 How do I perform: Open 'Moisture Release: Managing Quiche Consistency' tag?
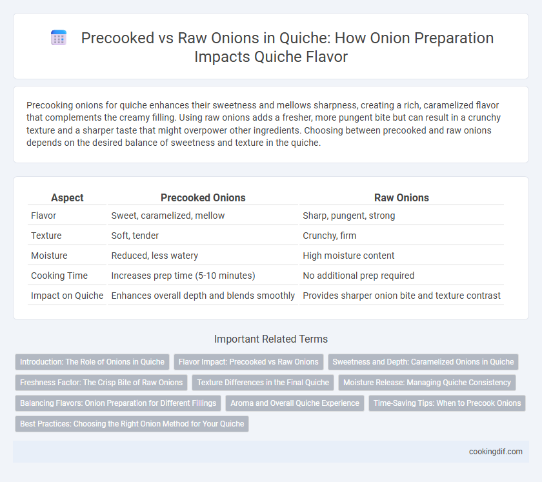(427, 383)
